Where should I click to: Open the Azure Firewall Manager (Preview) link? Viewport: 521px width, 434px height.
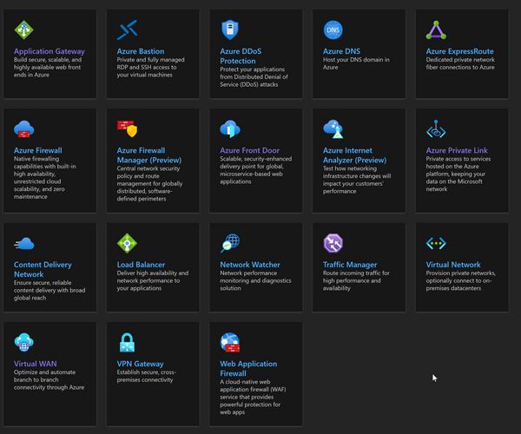tap(151, 155)
